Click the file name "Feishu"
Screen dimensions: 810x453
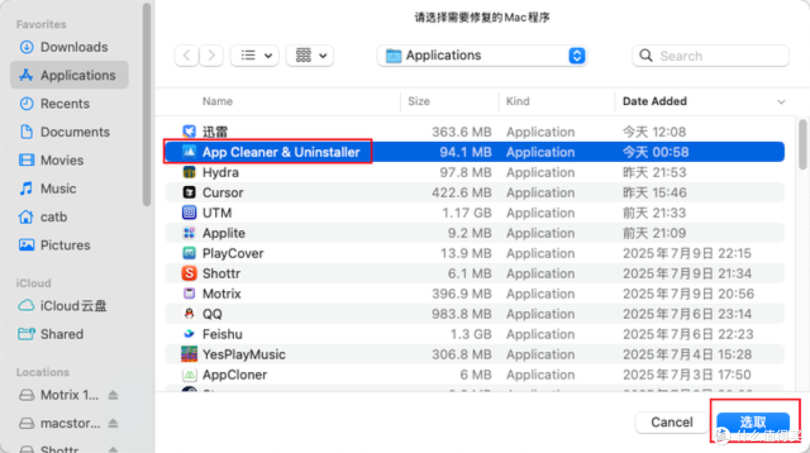(222, 334)
